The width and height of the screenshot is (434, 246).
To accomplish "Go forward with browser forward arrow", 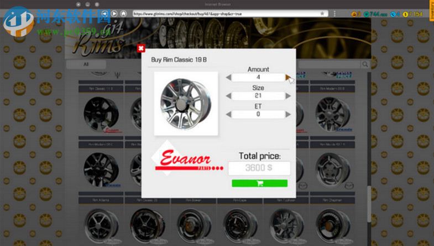I will point(114,14).
